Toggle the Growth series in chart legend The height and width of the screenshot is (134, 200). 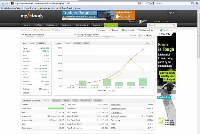click(x=102, y=91)
